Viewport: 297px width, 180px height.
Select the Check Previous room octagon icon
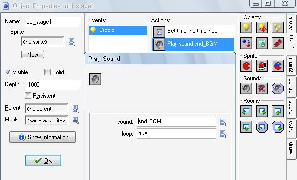[x=262, y=127]
